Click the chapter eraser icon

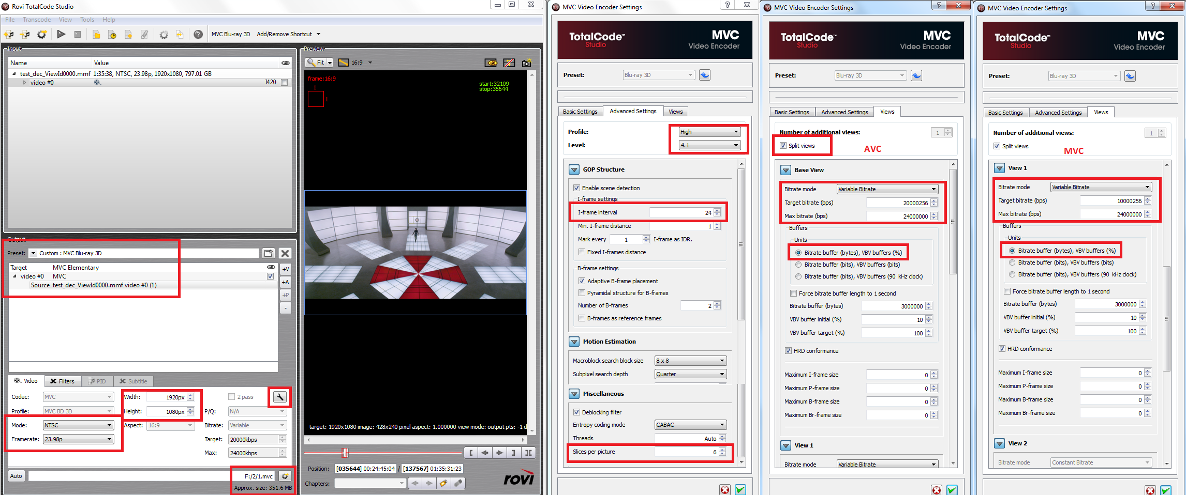click(x=458, y=483)
